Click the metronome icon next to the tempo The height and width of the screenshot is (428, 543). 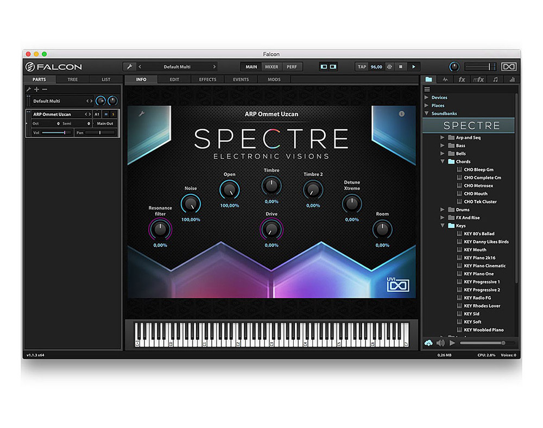(x=390, y=67)
